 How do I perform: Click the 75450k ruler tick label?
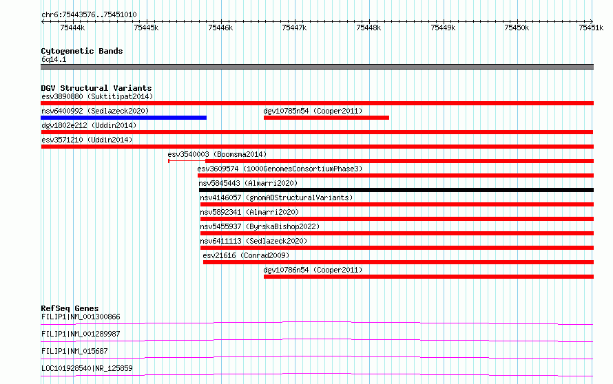(517, 28)
